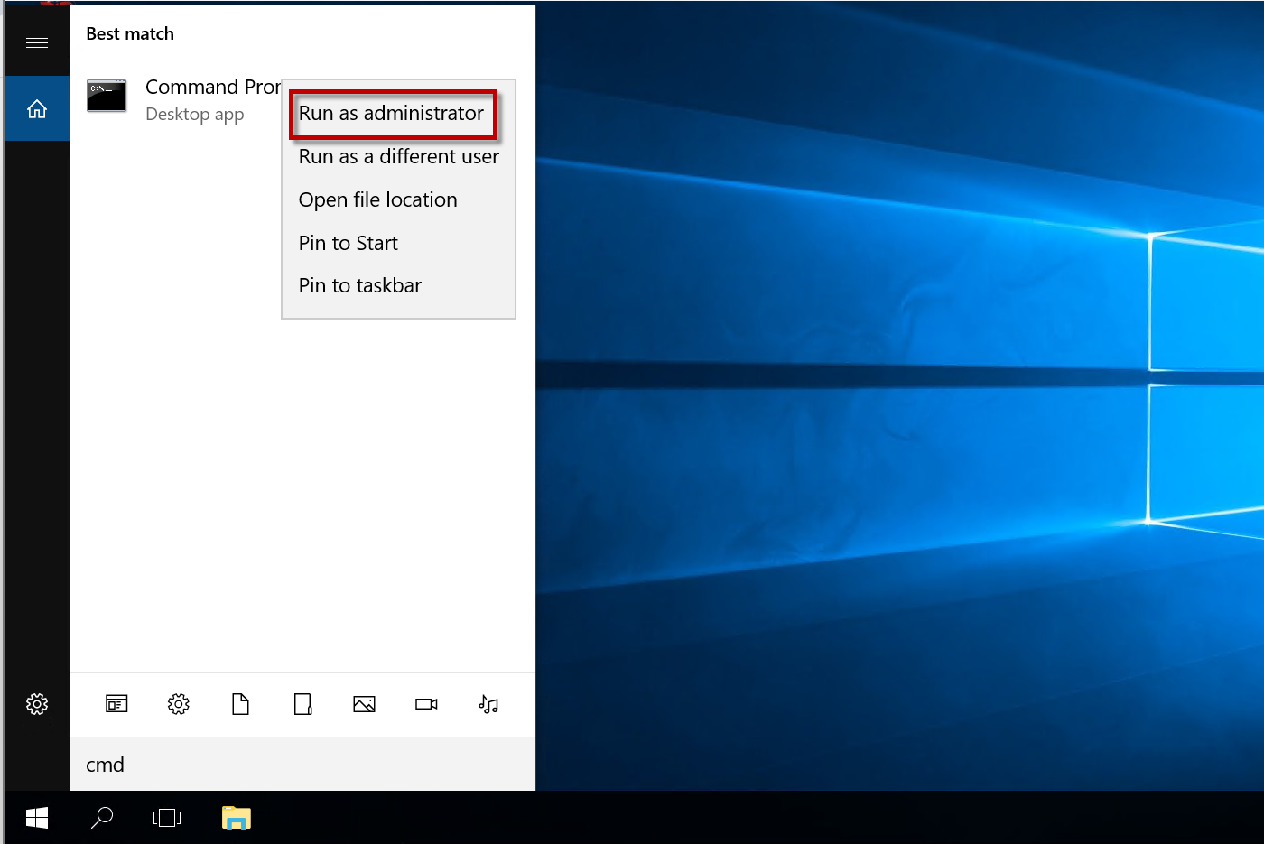Choose Run as a different user
The image size is (1264, 844).
pos(398,157)
